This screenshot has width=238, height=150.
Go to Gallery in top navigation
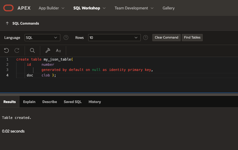pos(168,8)
